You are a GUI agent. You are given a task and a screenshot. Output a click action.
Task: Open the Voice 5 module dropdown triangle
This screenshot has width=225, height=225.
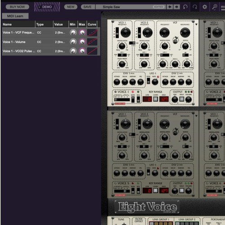click(x=196, y=116)
